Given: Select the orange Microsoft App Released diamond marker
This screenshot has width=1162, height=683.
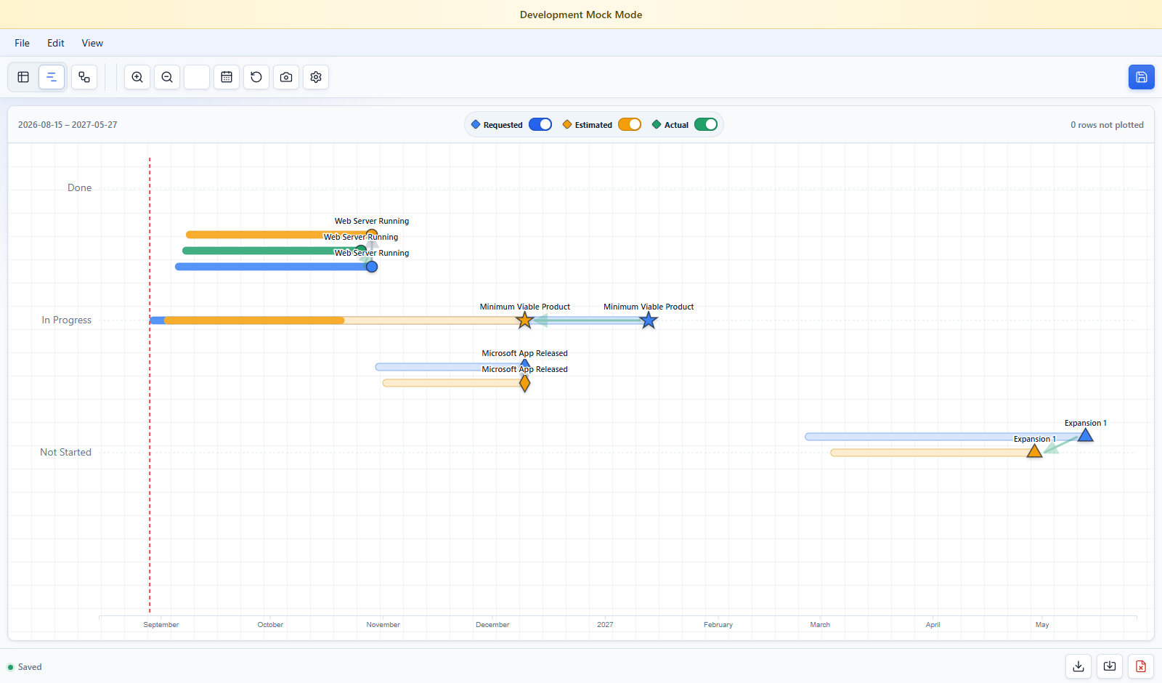Looking at the screenshot, I should pos(525,383).
